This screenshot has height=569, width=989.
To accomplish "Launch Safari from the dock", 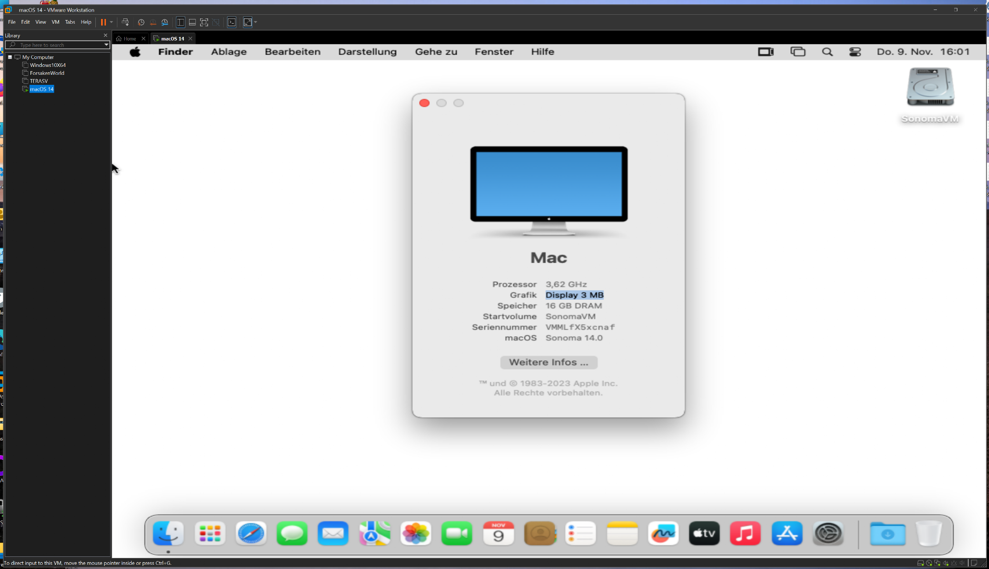I will [251, 534].
